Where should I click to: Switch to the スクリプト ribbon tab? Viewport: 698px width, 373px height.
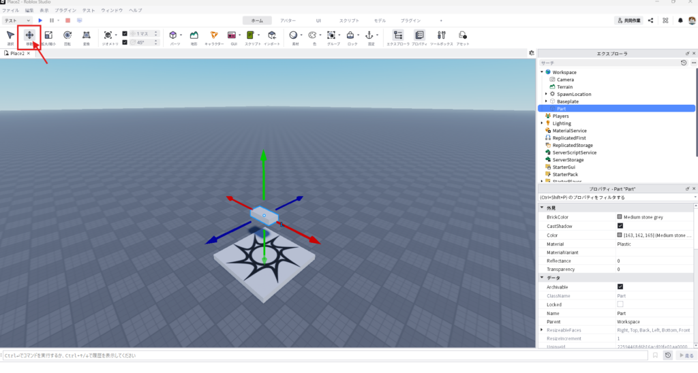coord(349,20)
